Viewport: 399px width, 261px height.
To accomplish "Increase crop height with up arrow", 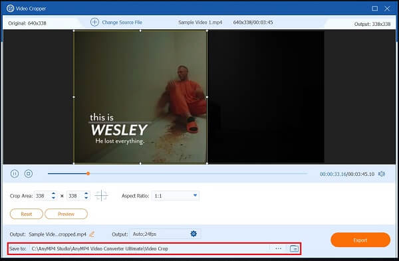I will [86, 194].
